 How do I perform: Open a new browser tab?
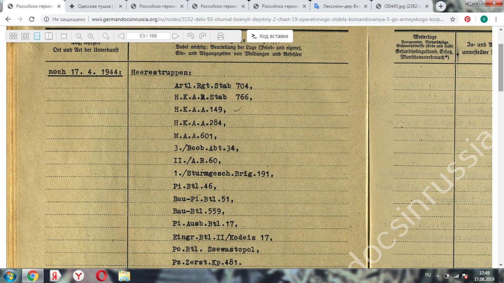(x=441, y=6)
